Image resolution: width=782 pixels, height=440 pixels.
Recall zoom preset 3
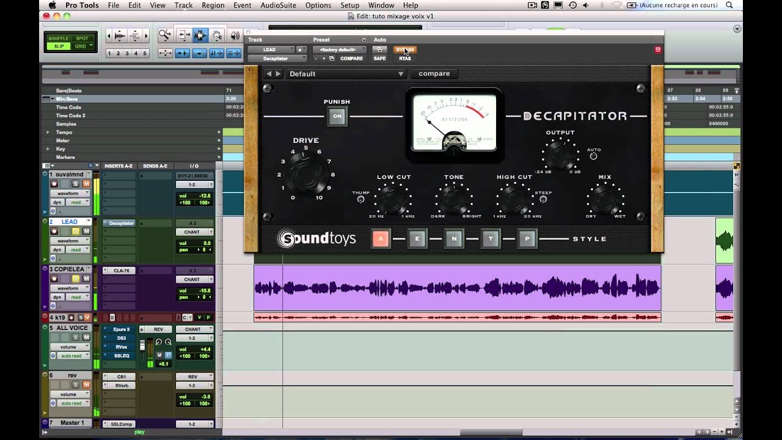pyautogui.click(x=127, y=53)
